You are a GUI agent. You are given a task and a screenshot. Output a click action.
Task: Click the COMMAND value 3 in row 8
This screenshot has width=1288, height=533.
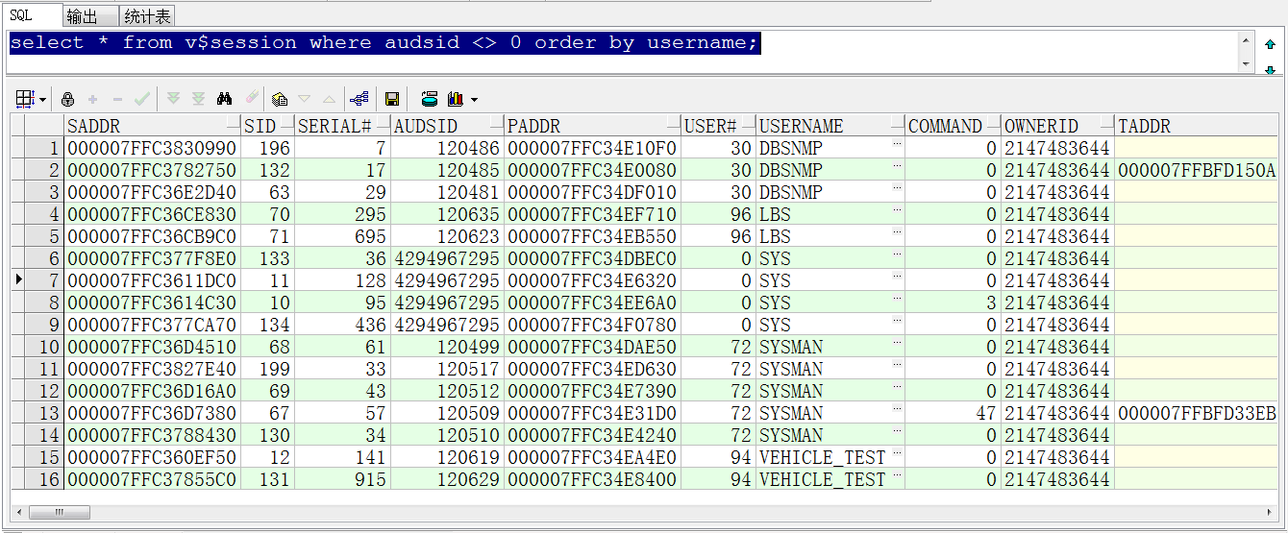991,303
